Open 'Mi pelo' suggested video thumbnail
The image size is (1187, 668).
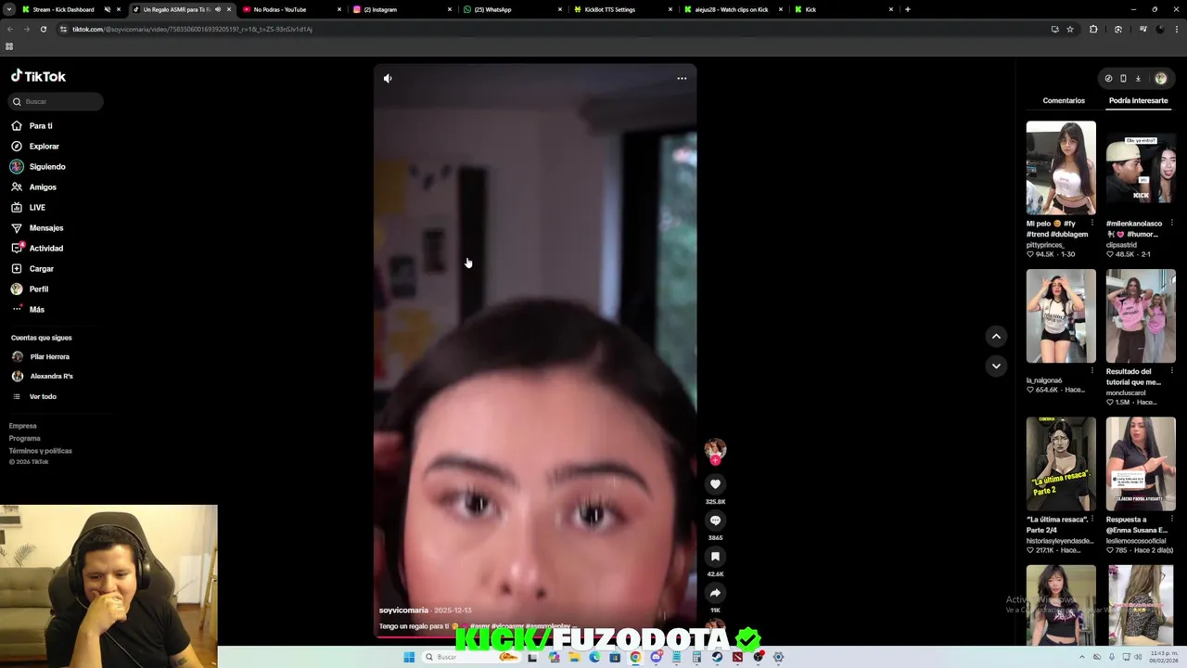[1061, 168]
